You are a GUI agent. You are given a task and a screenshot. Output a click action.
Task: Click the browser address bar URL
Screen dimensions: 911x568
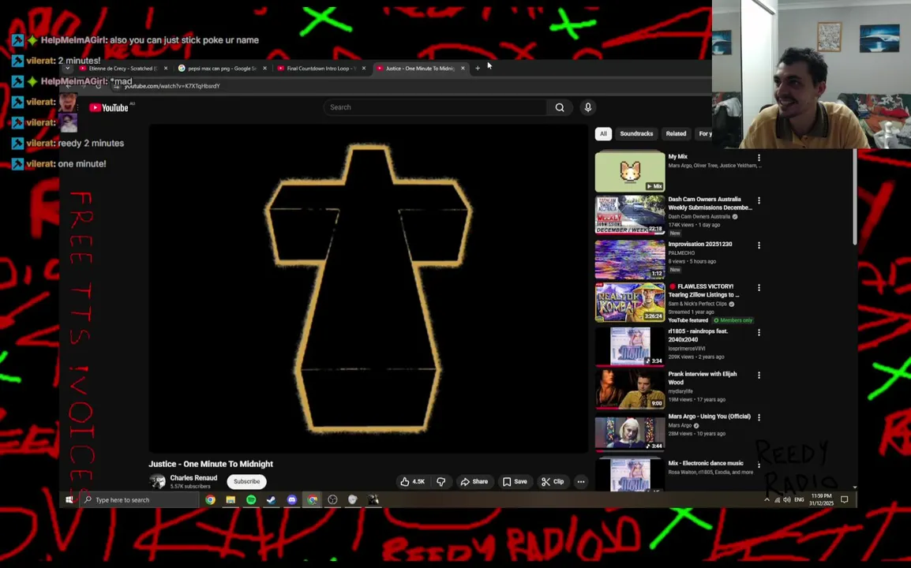point(172,86)
